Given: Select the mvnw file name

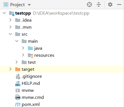Looking at the screenshot, I should (28, 90).
